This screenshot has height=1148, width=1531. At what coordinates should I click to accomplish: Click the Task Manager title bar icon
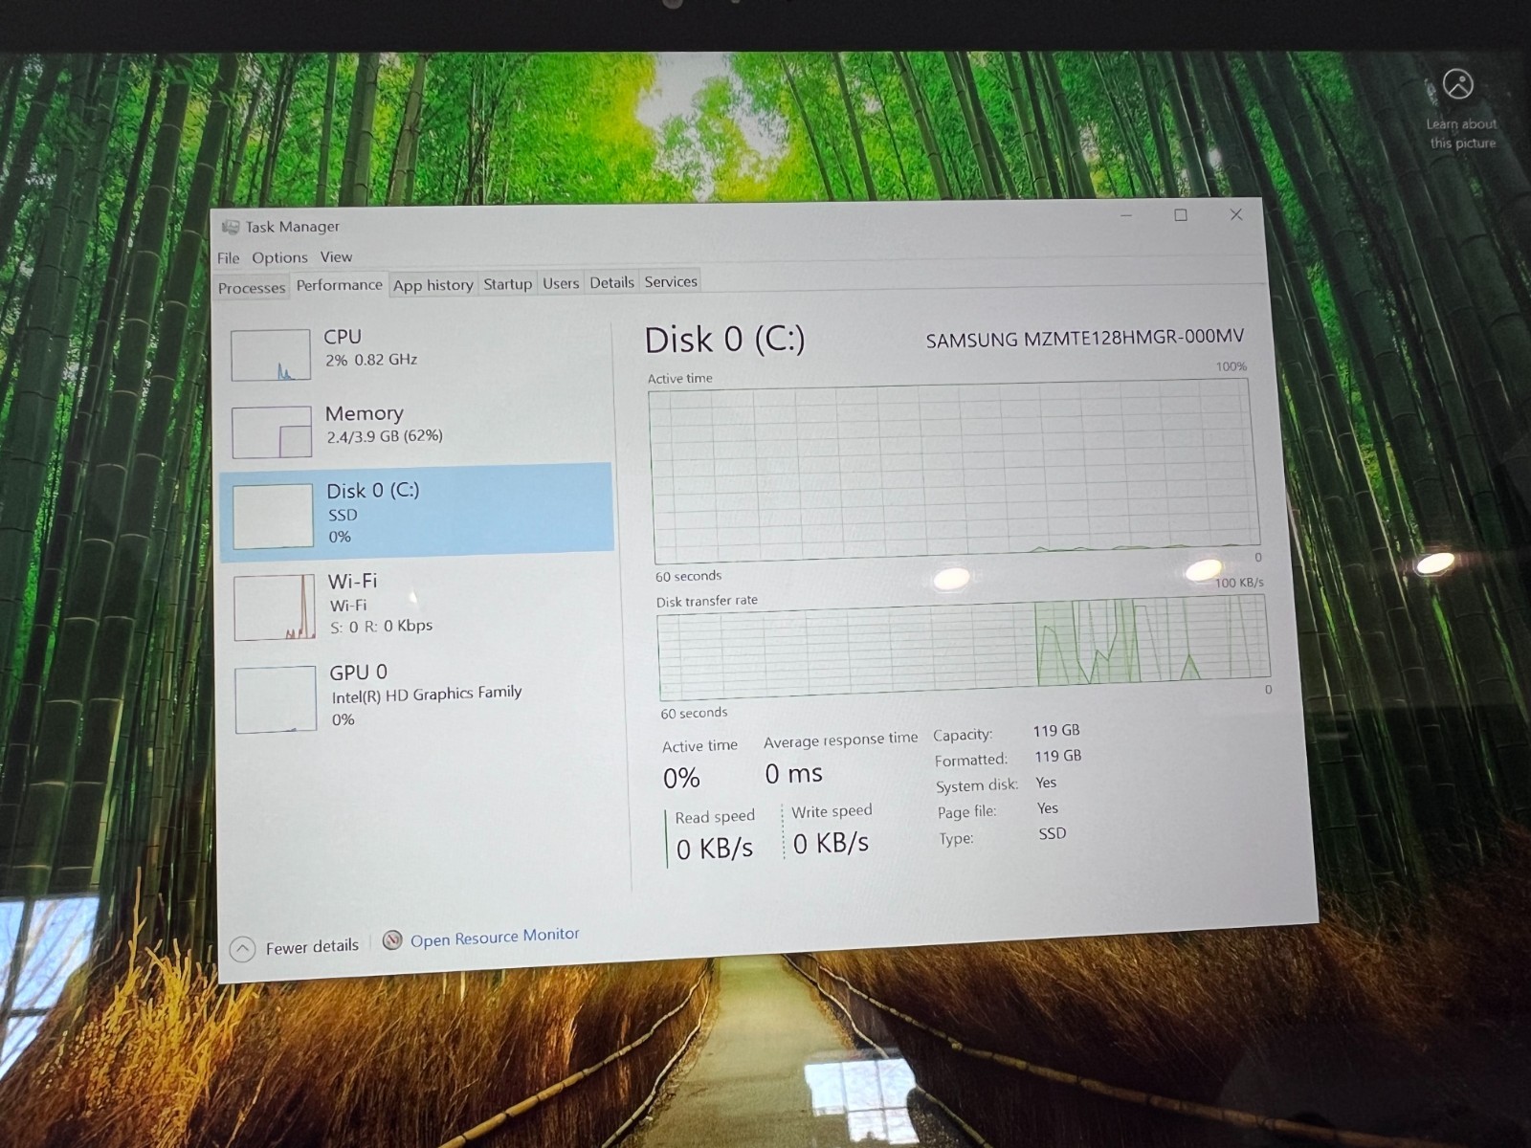(230, 227)
